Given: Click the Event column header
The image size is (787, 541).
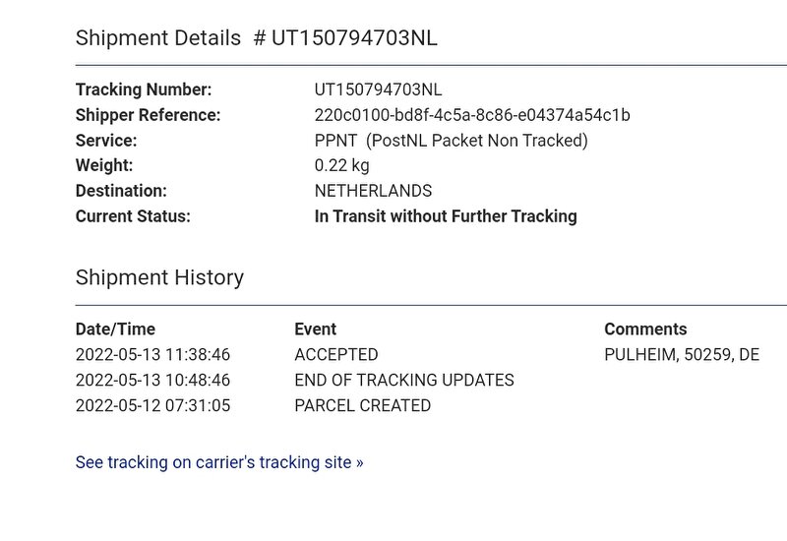Looking at the screenshot, I should [315, 330].
